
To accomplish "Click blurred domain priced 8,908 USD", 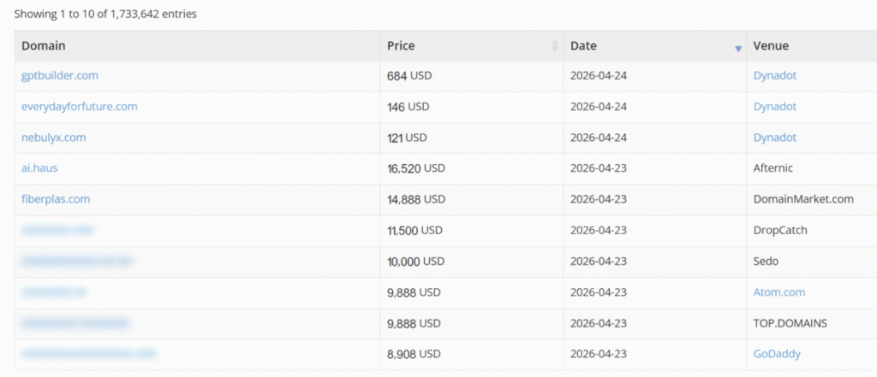I will pyautogui.click(x=89, y=354).
